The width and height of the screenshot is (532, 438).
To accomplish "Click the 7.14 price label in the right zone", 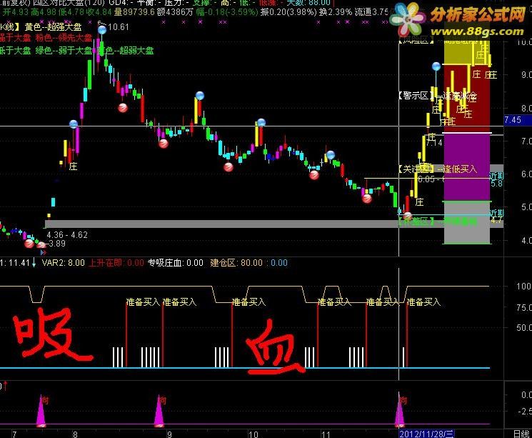I will click(x=434, y=143).
